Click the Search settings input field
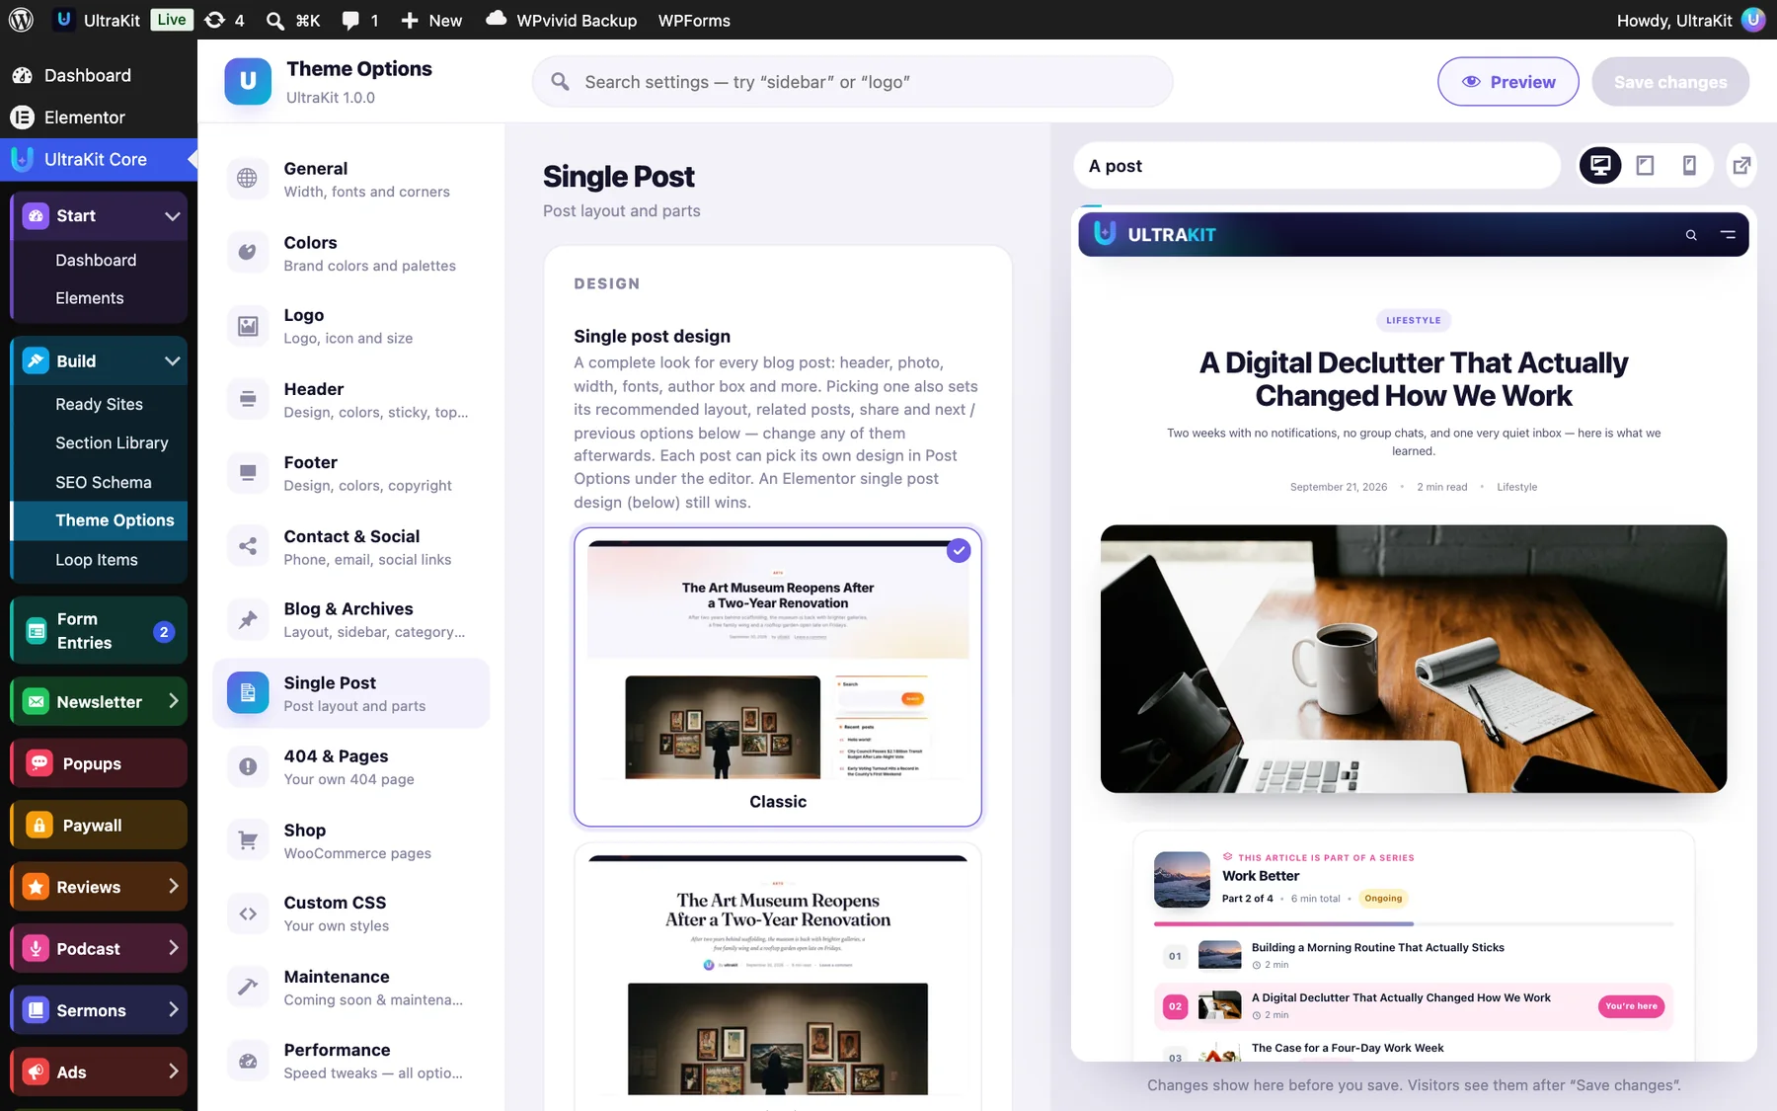 pos(853,82)
